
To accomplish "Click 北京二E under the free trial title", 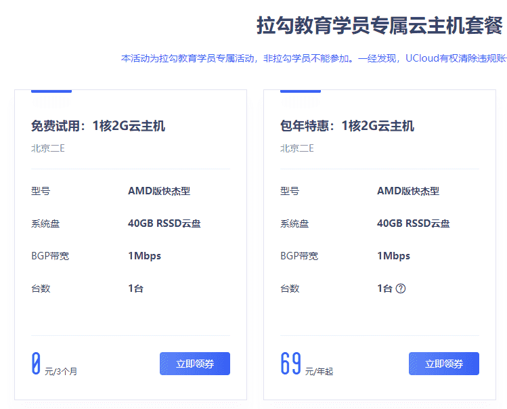I will 48,148.
